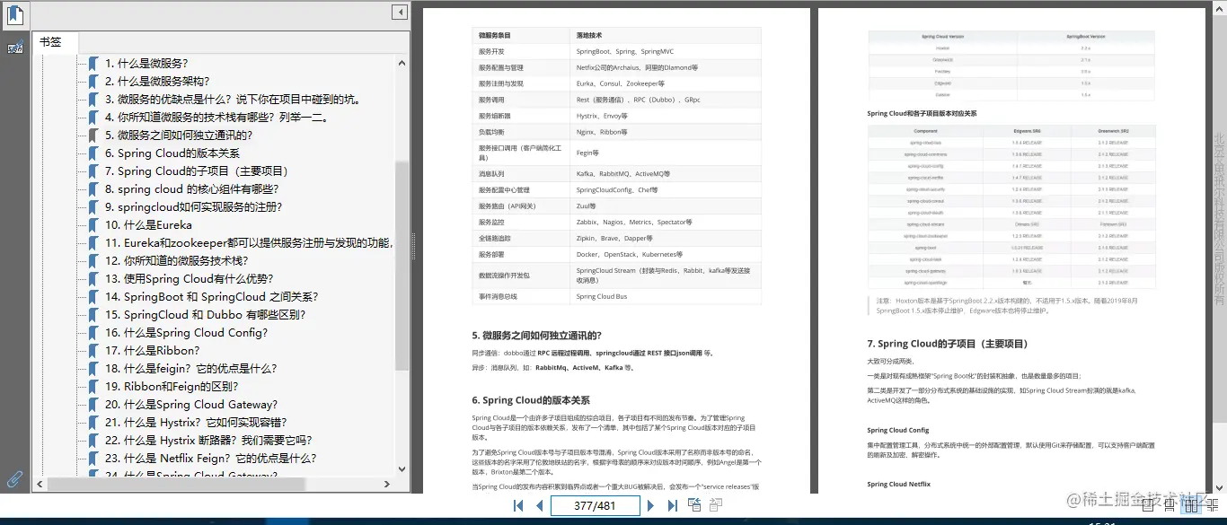Select the facing two-page view mode
1227x525 pixels.
click(1191, 505)
